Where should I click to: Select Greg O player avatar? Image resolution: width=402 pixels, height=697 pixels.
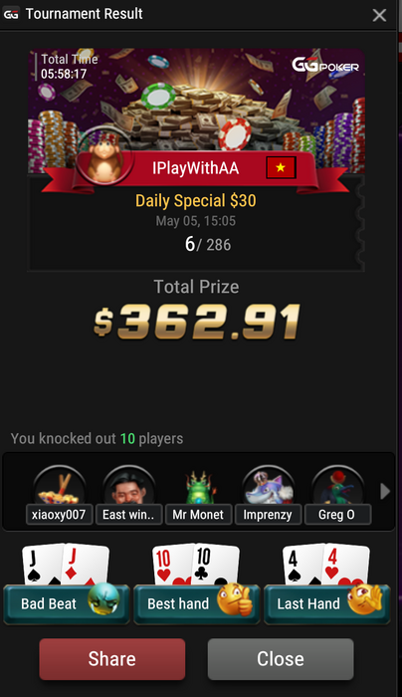click(x=337, y=485)
